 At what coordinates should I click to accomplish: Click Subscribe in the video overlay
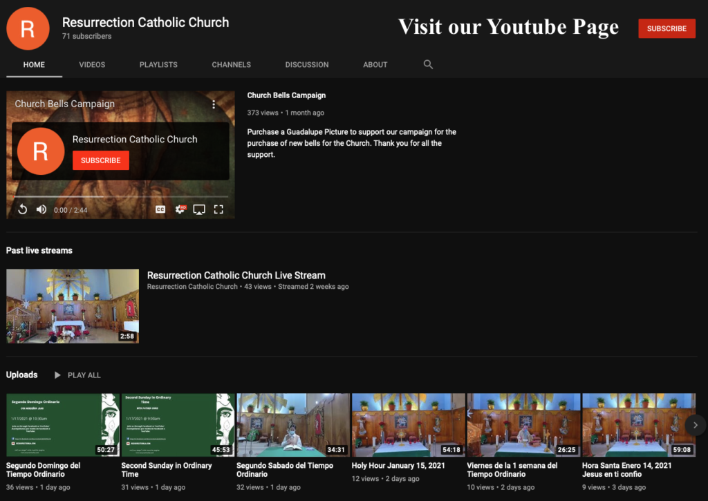click(x=101, y=160)
